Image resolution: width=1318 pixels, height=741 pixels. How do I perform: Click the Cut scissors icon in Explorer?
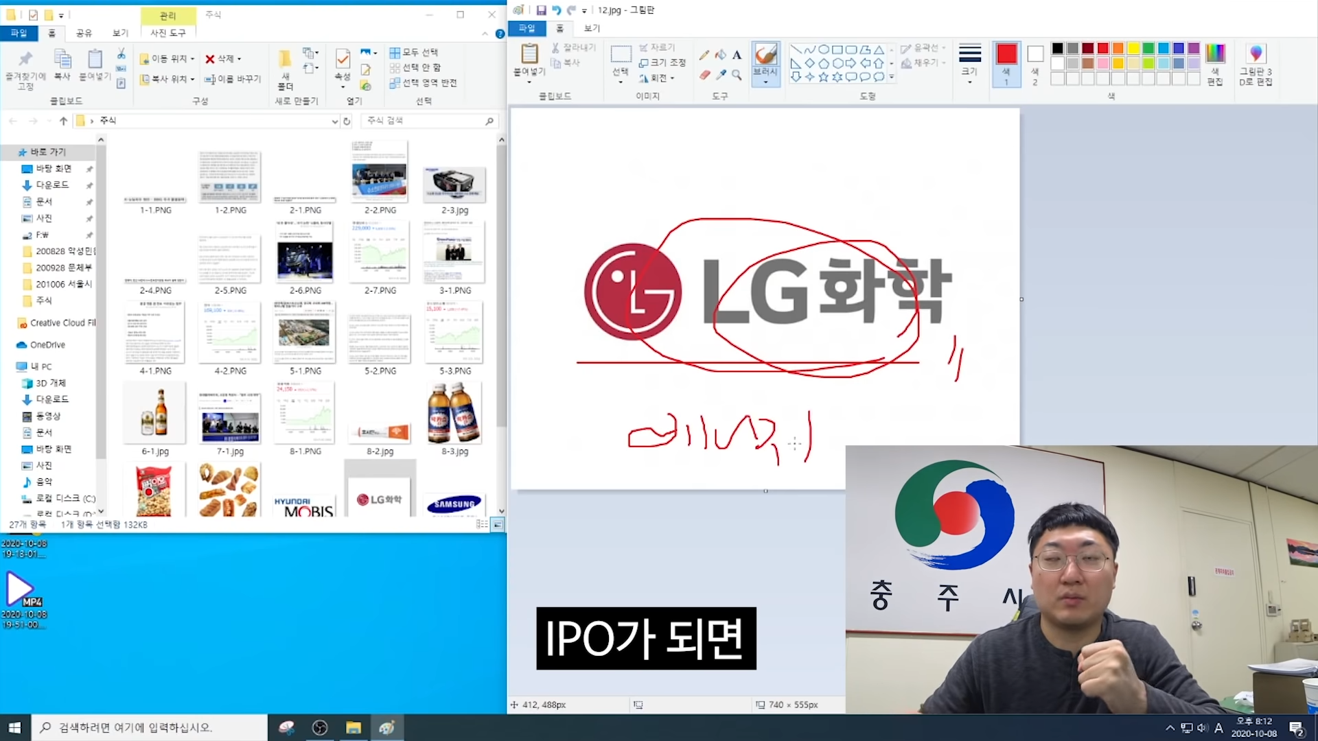click(121, 54)
